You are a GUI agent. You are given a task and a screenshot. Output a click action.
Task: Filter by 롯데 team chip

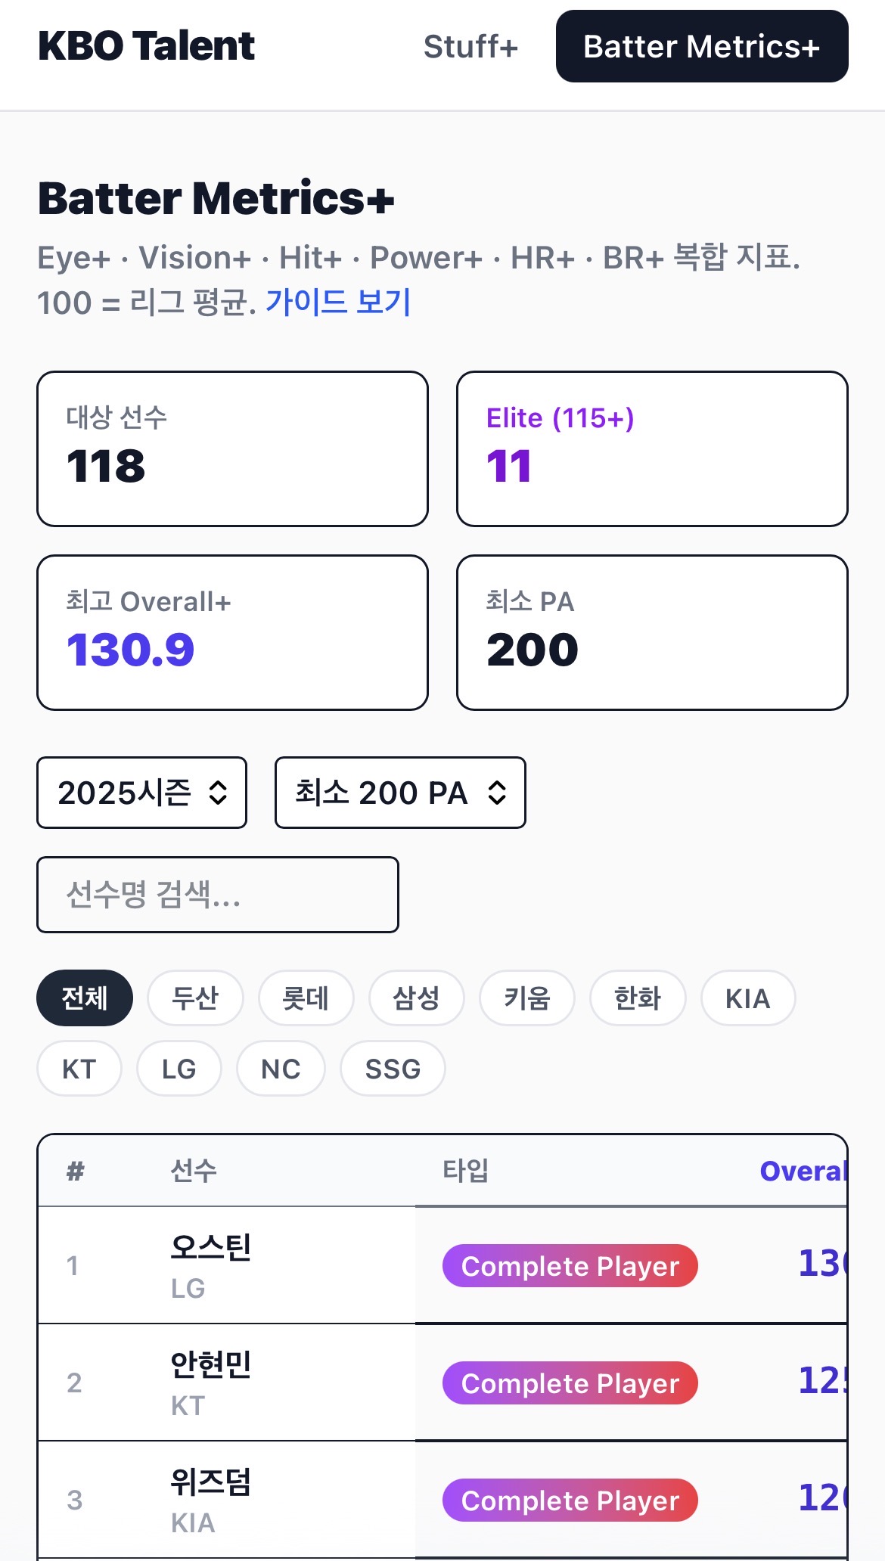pos(306,998)
